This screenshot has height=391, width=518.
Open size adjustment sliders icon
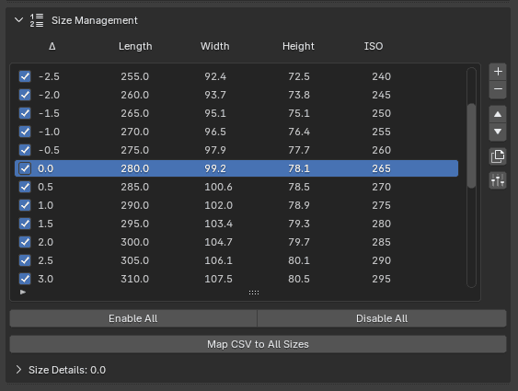498,180
